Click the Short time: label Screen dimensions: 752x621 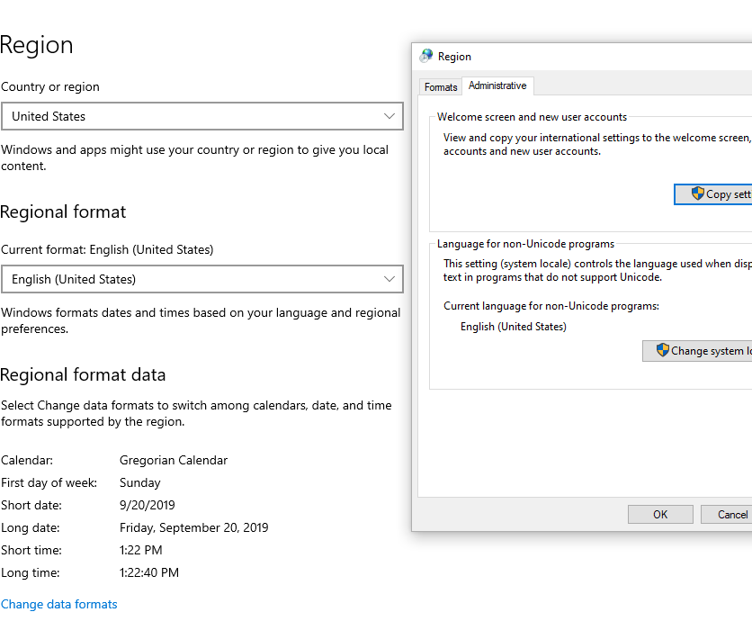[x=31, y=550]
